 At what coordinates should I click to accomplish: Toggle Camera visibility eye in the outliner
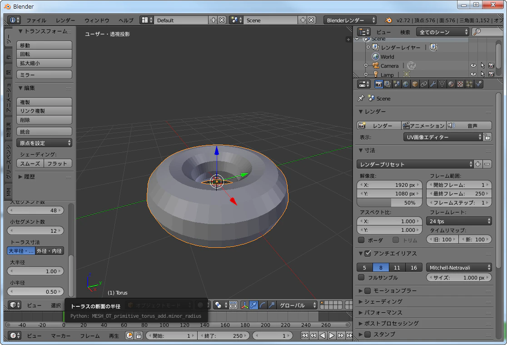tap(473, 65)
